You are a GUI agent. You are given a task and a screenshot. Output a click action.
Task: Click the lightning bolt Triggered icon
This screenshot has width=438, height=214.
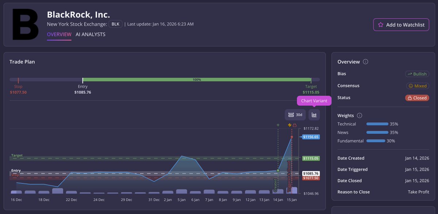pyautogui.click(x=289, y=125)
